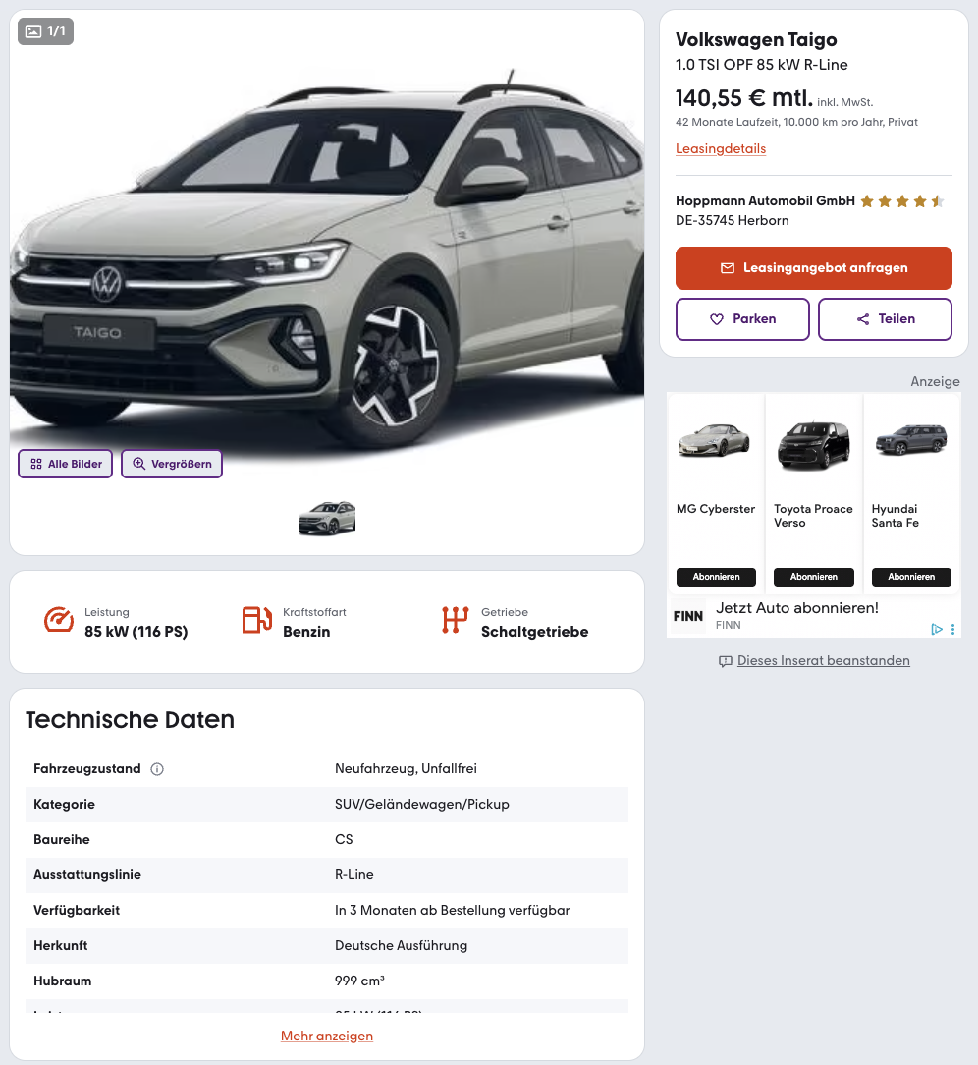Report listing via Dieses Inserat beanstanden
978x1065 pixels.
tap(823, 661)
